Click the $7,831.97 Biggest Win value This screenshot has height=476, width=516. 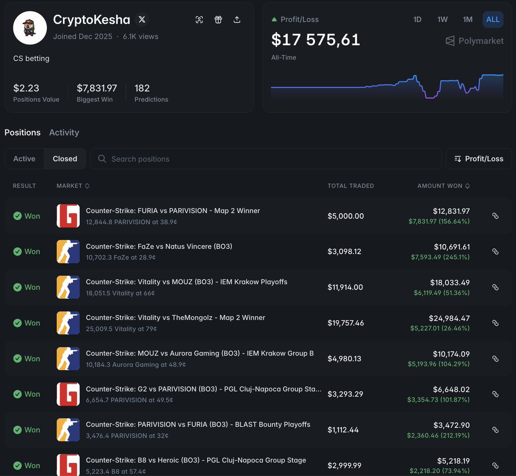click(97, 88)
